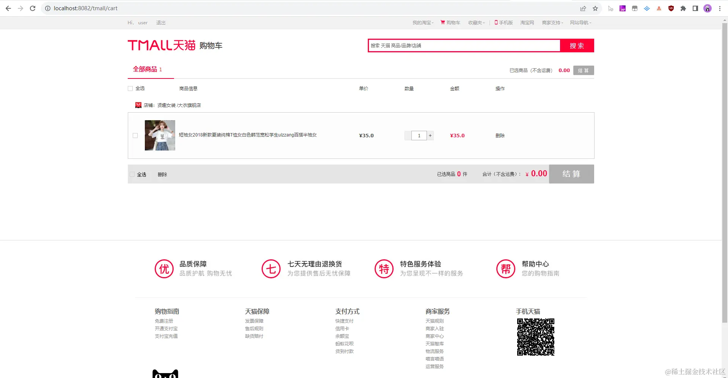
Task: Increase quantity with the plus button
Action: point(430,135)
